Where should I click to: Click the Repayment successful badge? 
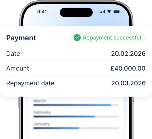[107, 37]
